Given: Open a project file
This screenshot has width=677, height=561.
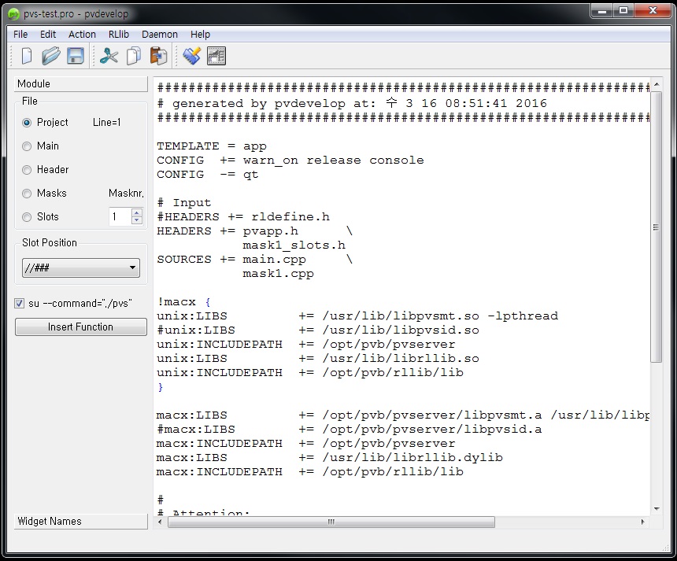Looking at the screenshot, I should click(50, 55).
